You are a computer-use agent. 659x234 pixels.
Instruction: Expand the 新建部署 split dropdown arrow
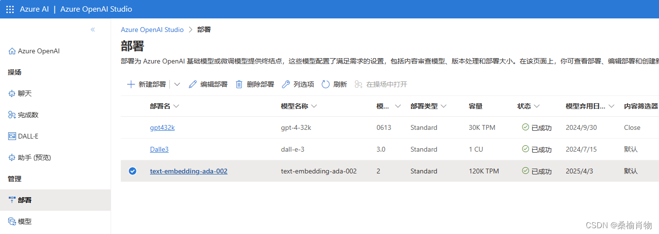coord(177,84)
